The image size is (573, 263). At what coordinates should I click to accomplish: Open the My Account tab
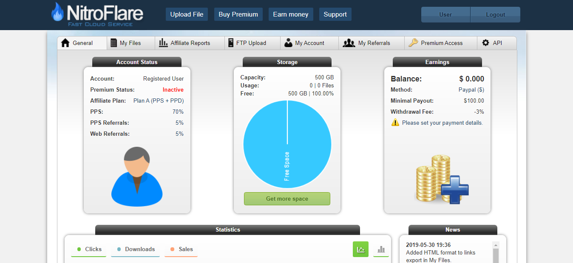click(309, 43)
